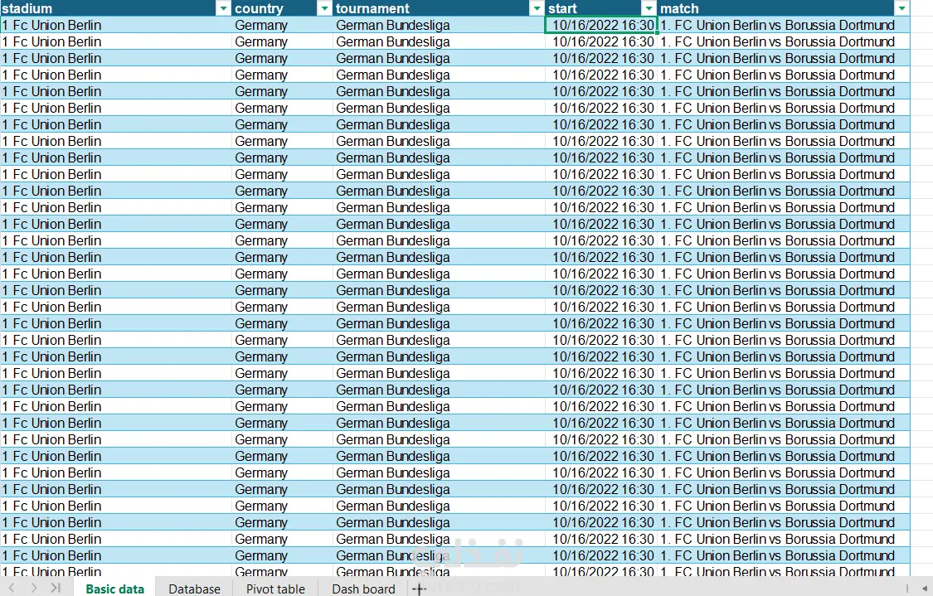Open the stadium column filter dropdown
The width and height of the screenshot is (933, 596).
point(223,8)
